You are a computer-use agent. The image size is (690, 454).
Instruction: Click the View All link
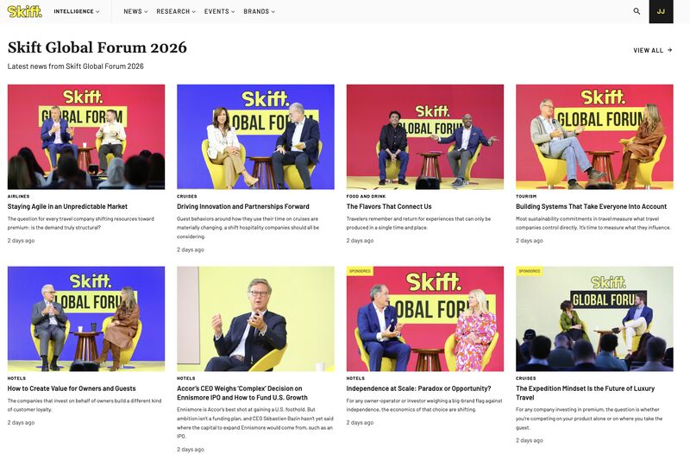pyautogui.click(x=653, y=50)
